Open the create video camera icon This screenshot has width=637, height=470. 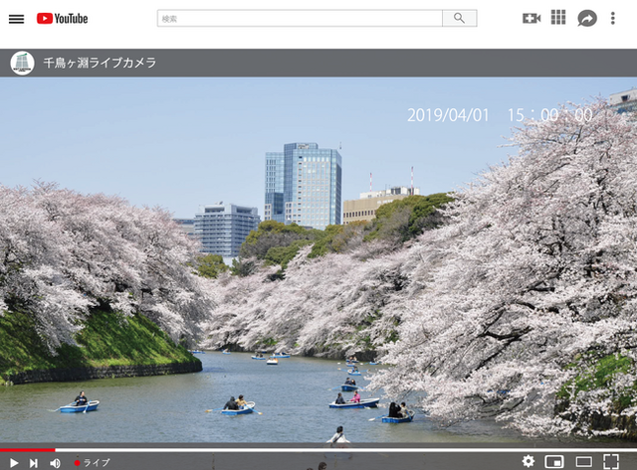(531, 18)
